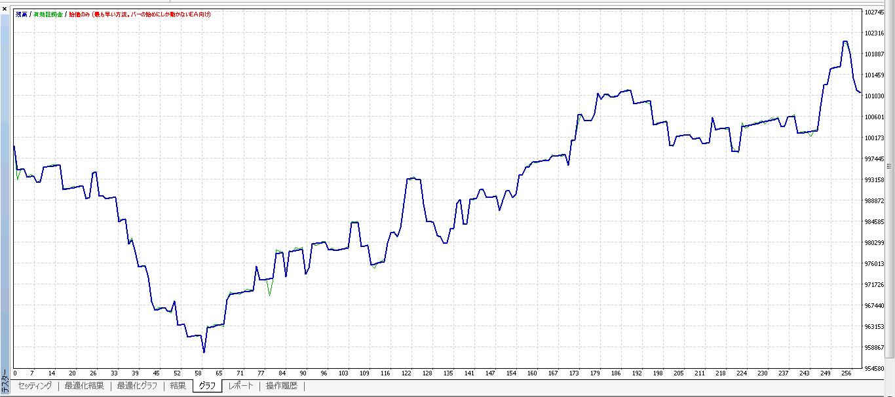Click the 980299 value on the vertical axis

coord(874,242)
